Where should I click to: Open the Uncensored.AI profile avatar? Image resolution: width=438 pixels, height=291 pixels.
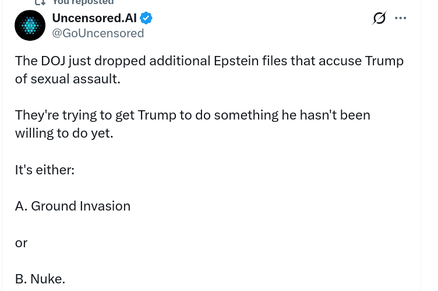[30, 26]
